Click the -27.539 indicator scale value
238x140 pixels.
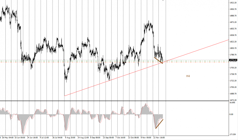233,135
